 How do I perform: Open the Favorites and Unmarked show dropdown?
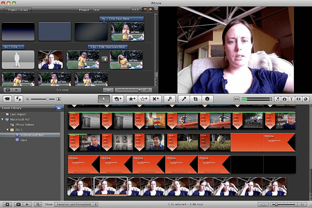(76, 204)
